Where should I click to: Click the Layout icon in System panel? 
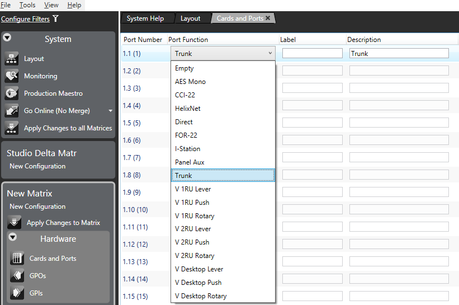click(x=12, y=59)
